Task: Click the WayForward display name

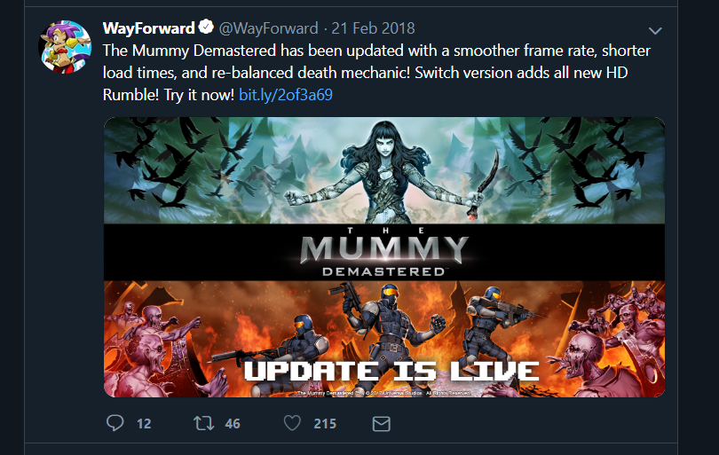Action: click(x=149, y=28)
